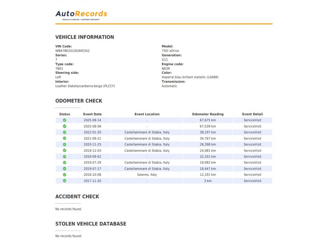Click the green status check for 2025-08-14
This screenshot has width=328, height=246.
[65, 120]
